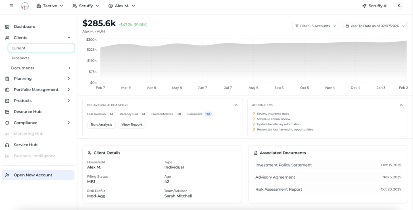The image size is (413, 210).
Task: Click the Service Hub headset icon
Action: click(7, 145)
